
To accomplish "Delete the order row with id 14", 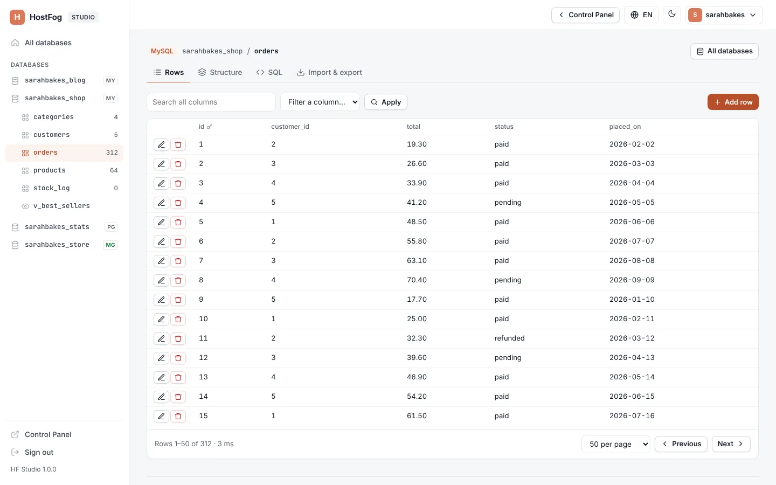I will pos(178,397).
